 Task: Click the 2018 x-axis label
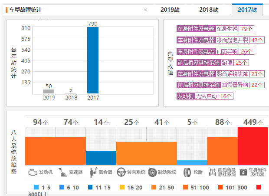[71, 98]
